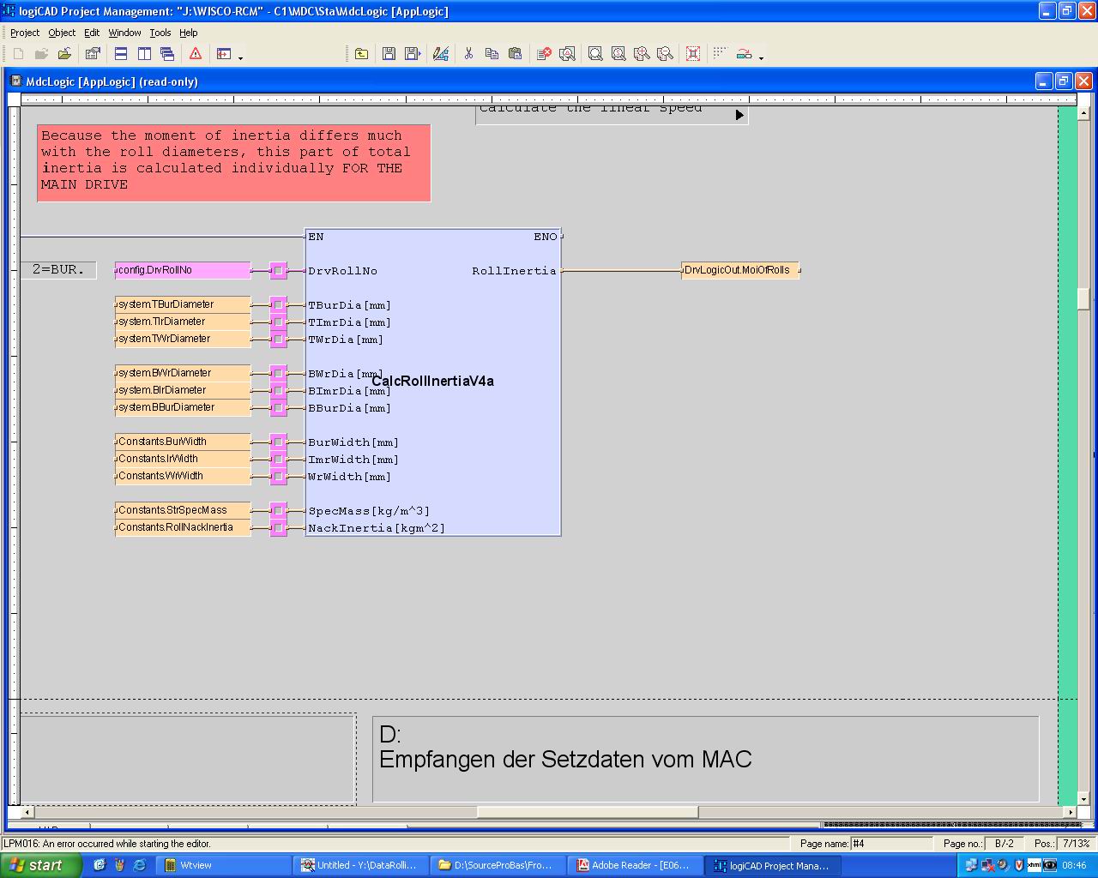The image size is (1098, 878).
Task: Switch to Adobe Reader taskbar button
Action: 635,865
